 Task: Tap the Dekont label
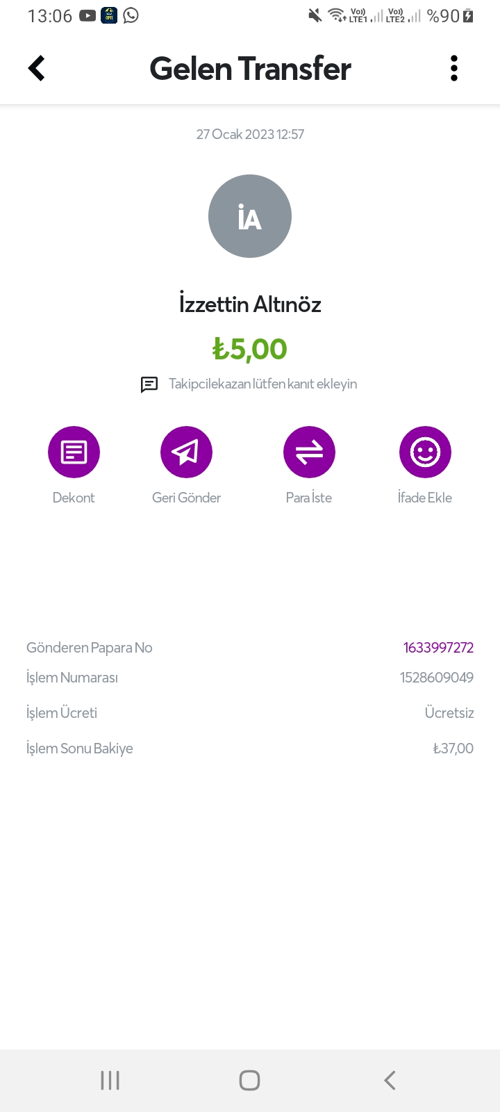(74, 498)
